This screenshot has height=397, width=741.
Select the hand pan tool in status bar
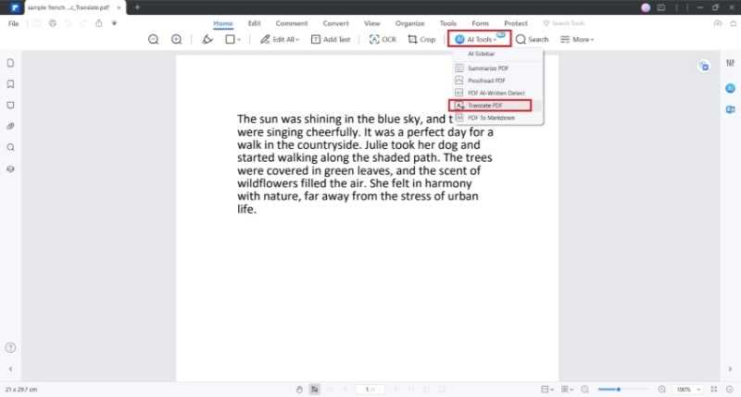click(299, 390)
